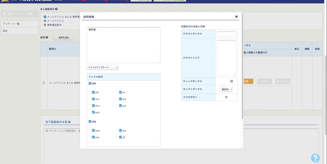Viewport: 327px width, 164px height.
Task: Open the 選択肢1 sample select box
Action: tap(226, 89)
